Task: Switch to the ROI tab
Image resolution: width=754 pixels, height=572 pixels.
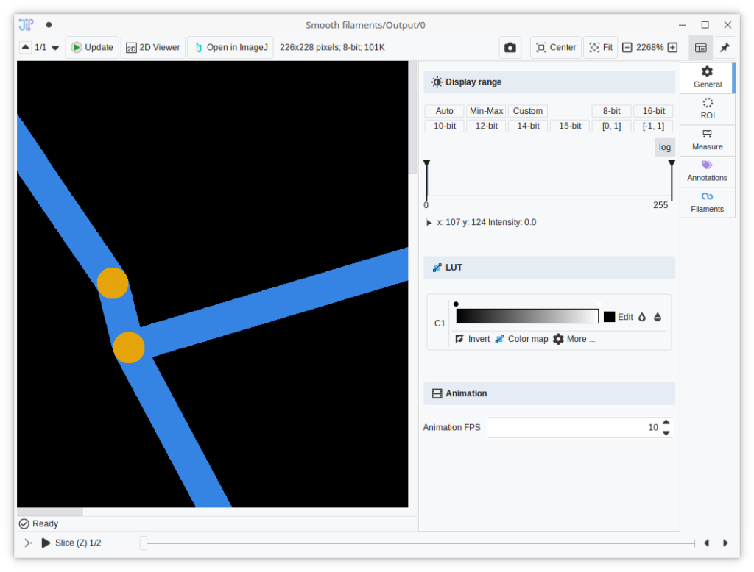Action: 707,109
